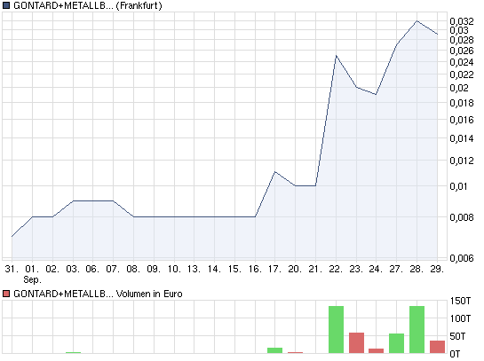Click the price axis label 0,024

[462, 62]
